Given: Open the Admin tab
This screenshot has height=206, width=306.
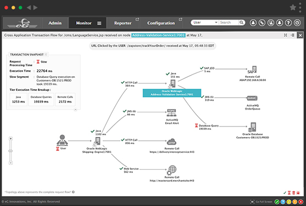Looking at the screenshot, I should pyautogui.click(x=55, y=23).
